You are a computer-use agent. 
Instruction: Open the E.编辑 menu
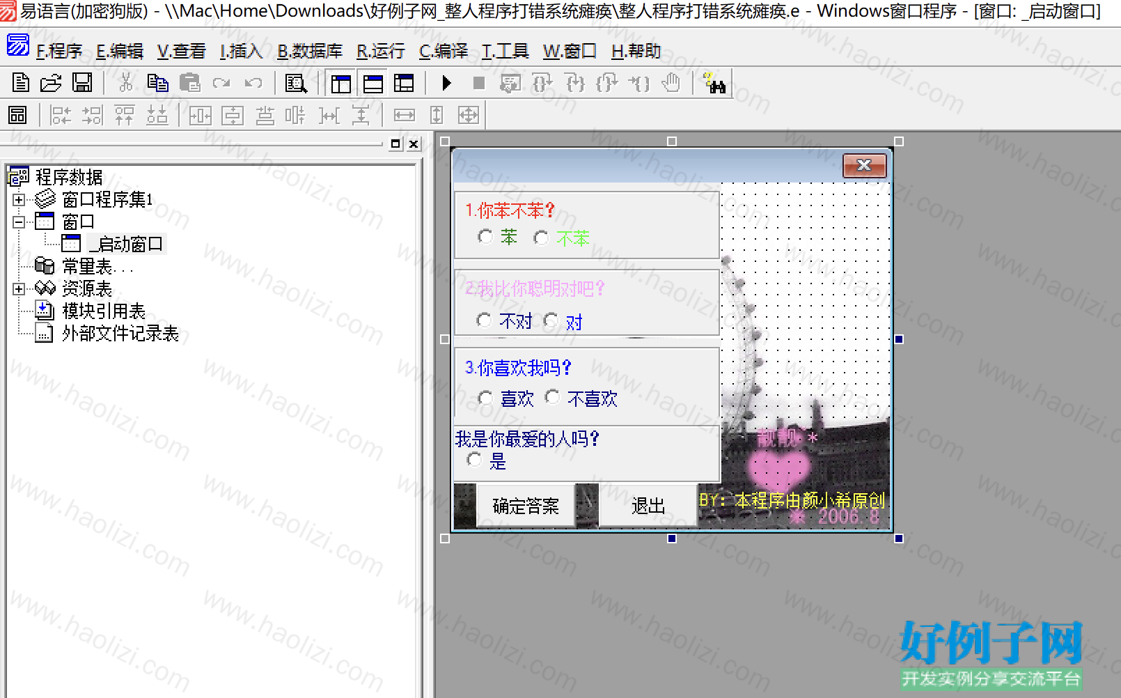pyautogui.click(x=120, y=51)
